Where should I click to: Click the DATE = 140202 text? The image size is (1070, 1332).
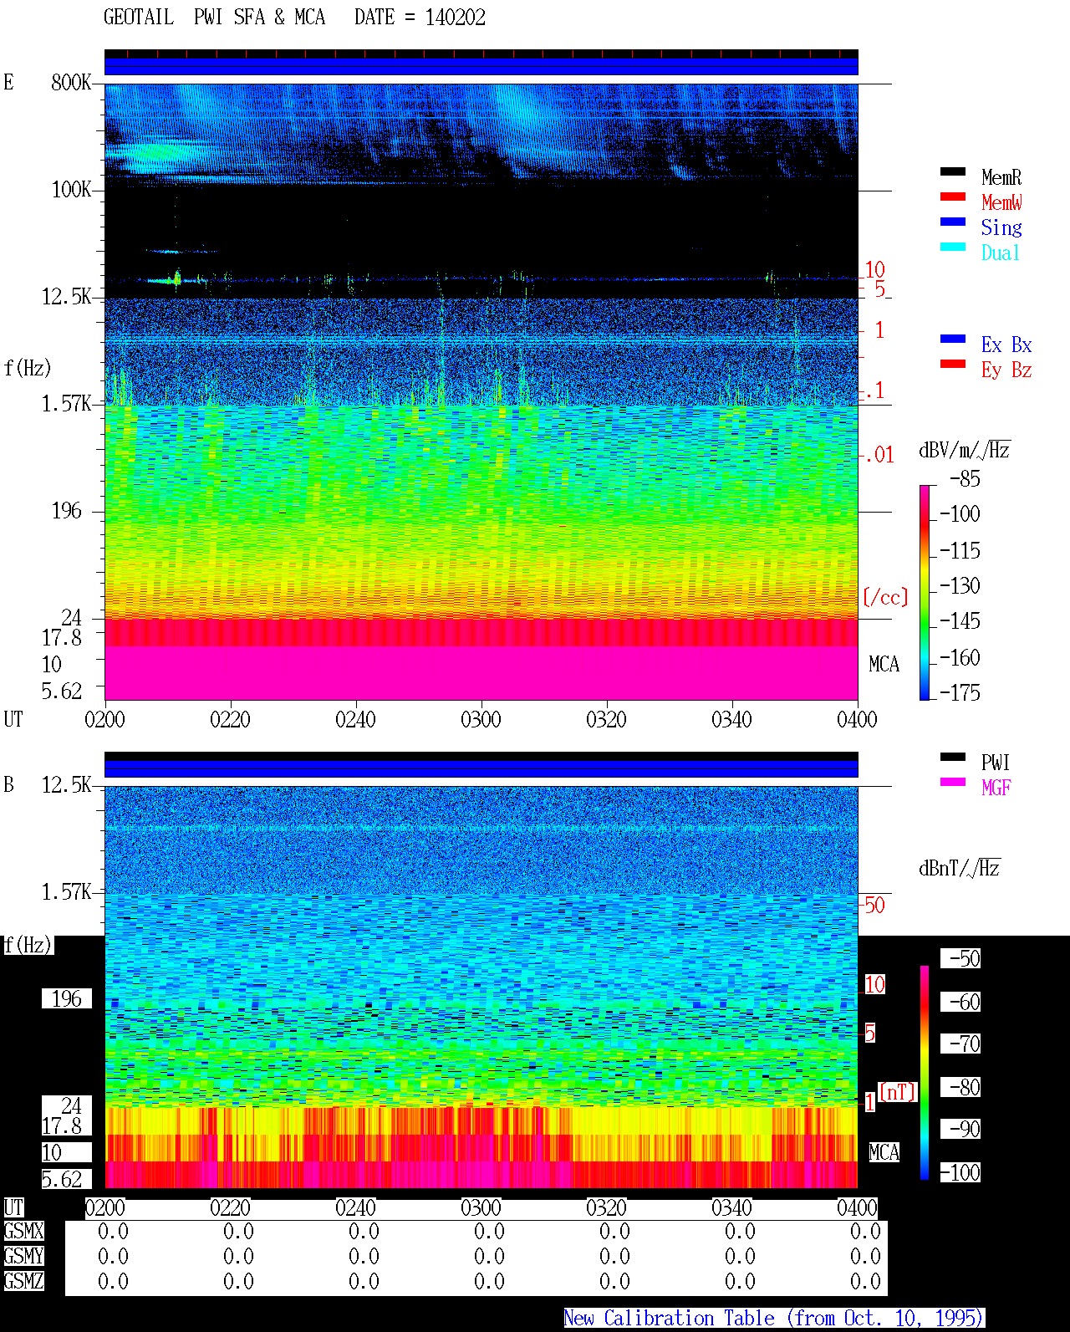(420, 18)
